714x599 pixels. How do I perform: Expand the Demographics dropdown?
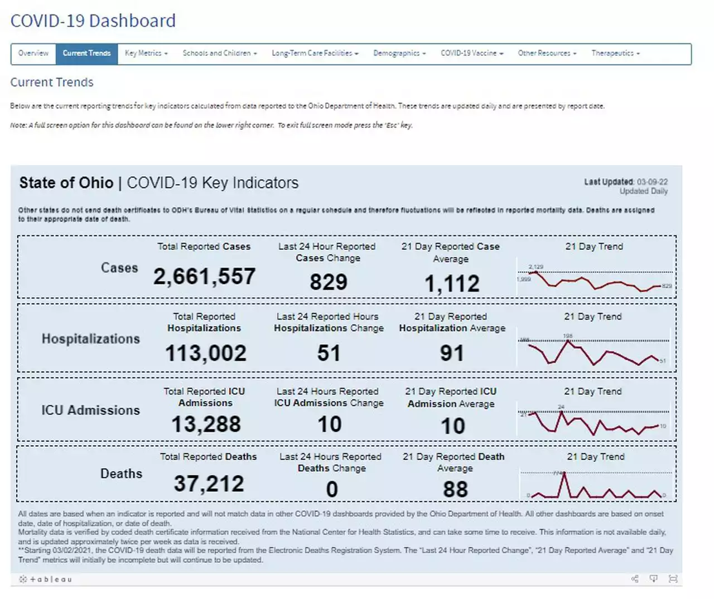[x=399, y=54]
